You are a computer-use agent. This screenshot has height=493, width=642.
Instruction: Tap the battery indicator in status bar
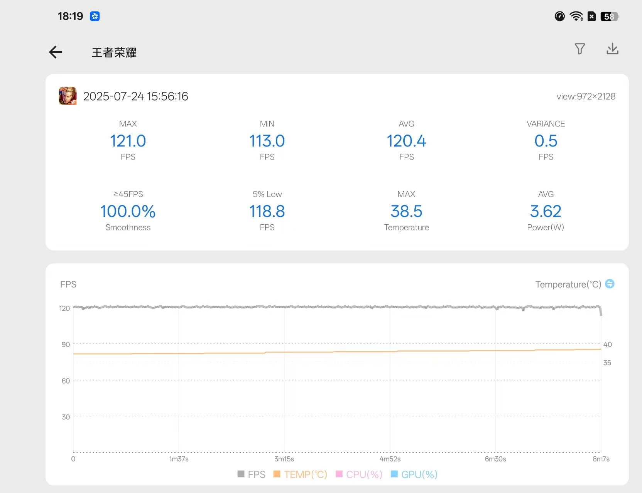pyautogui.click(x=609, y=17)
